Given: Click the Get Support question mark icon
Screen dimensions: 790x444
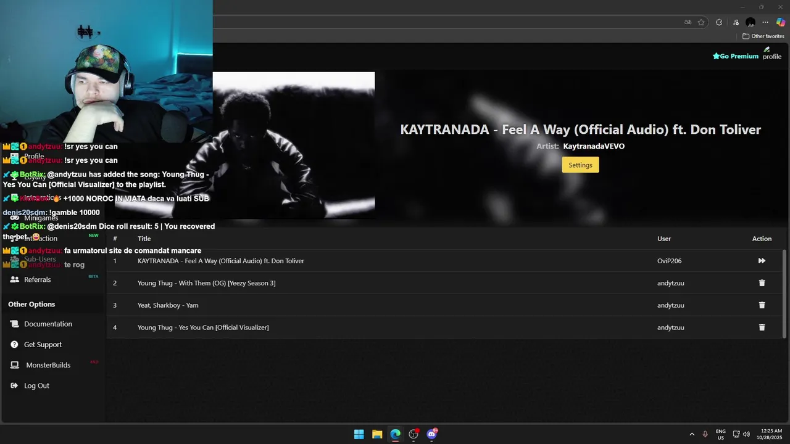Looking at the screenshot, I should pyautogui.click(x=15, y=345).
